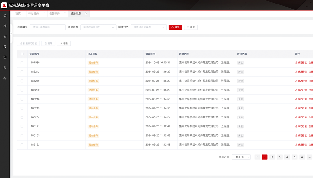Close the 通知消息 tab
Image resolution: width=313 pixels, height=178 pixels.
click(86, 13)
